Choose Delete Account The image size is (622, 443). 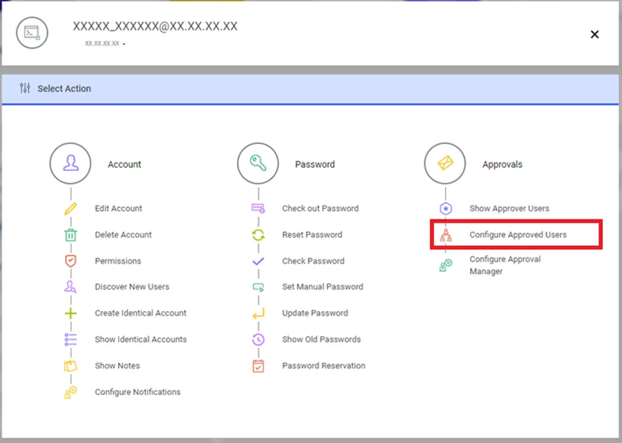123,234
